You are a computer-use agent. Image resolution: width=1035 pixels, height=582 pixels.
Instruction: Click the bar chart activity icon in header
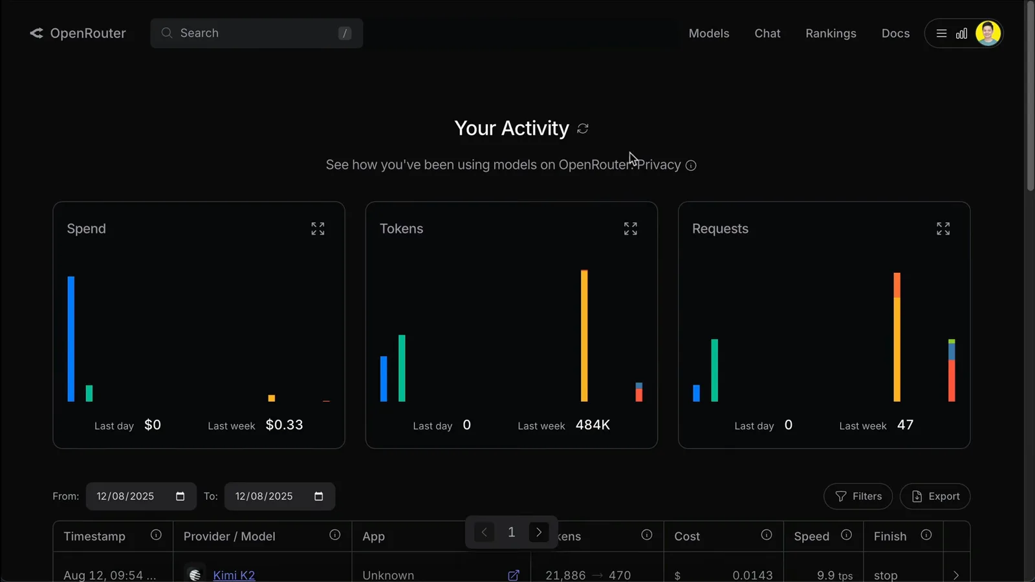click(961, 33)
